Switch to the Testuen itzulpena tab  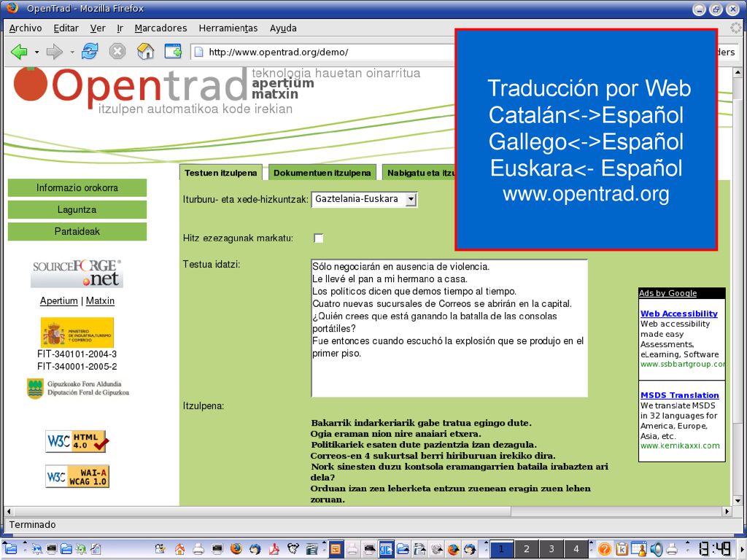[220, 173]
